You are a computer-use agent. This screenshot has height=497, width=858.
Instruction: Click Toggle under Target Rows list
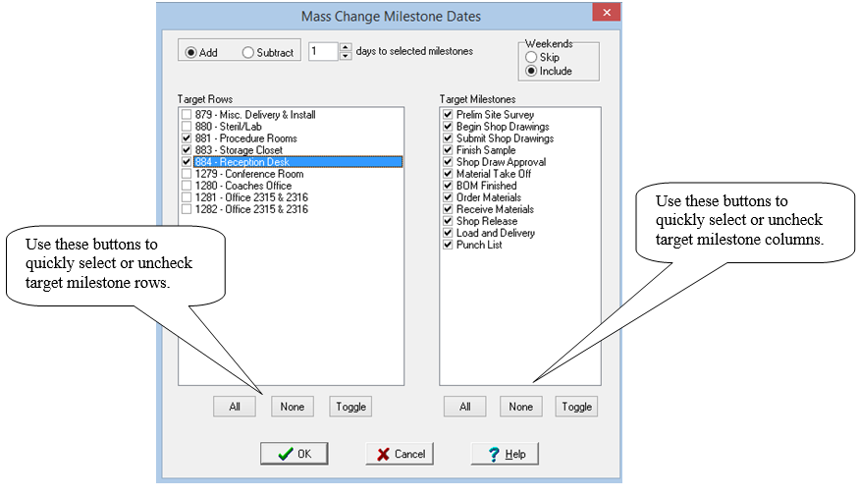(350, 407)
